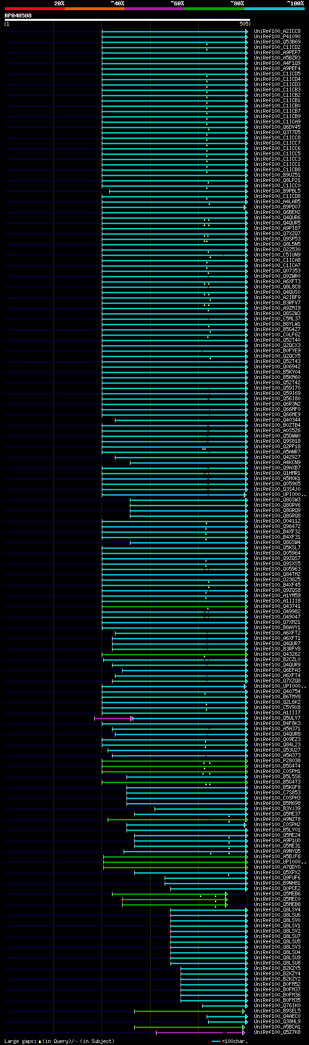The width and height of the screenshot is (309, 1045).
Task: Open hit UniRef100_P41090
Action: click(277, 36)
